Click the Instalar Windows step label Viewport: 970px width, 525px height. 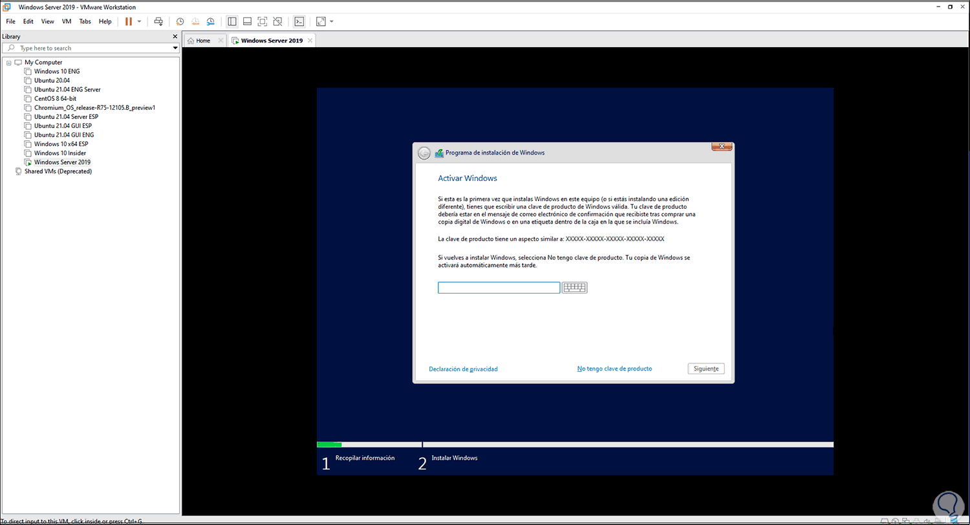pyautogui.click(x=455, y=458)
